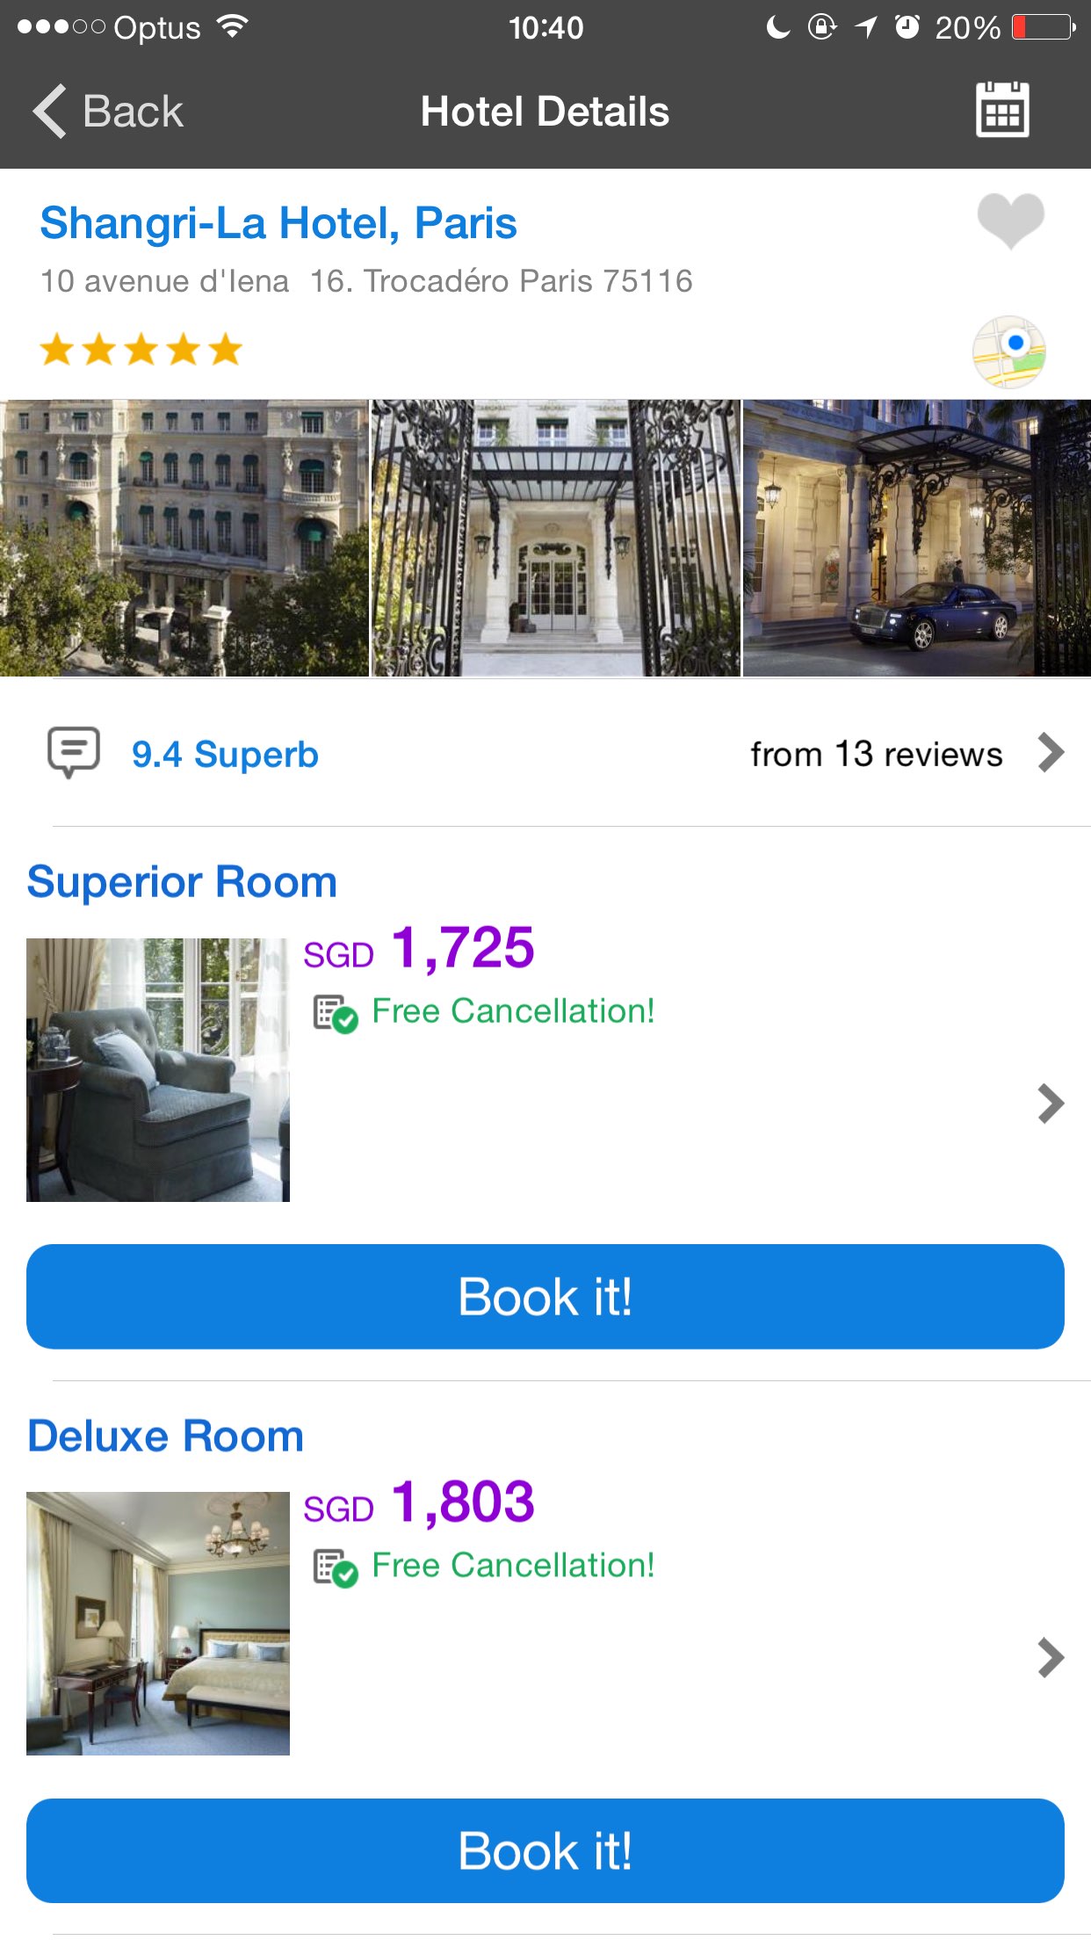View the hotel entrance gate photo
This screenshot has height=1940, width=1091.
(x=555, y=538)
